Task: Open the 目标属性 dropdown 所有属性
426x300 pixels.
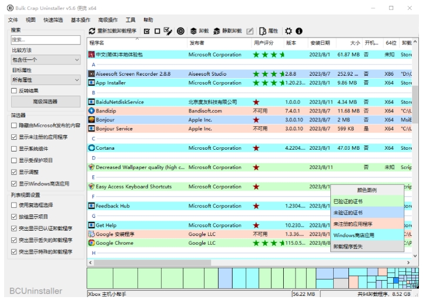Action: point(46,80)
